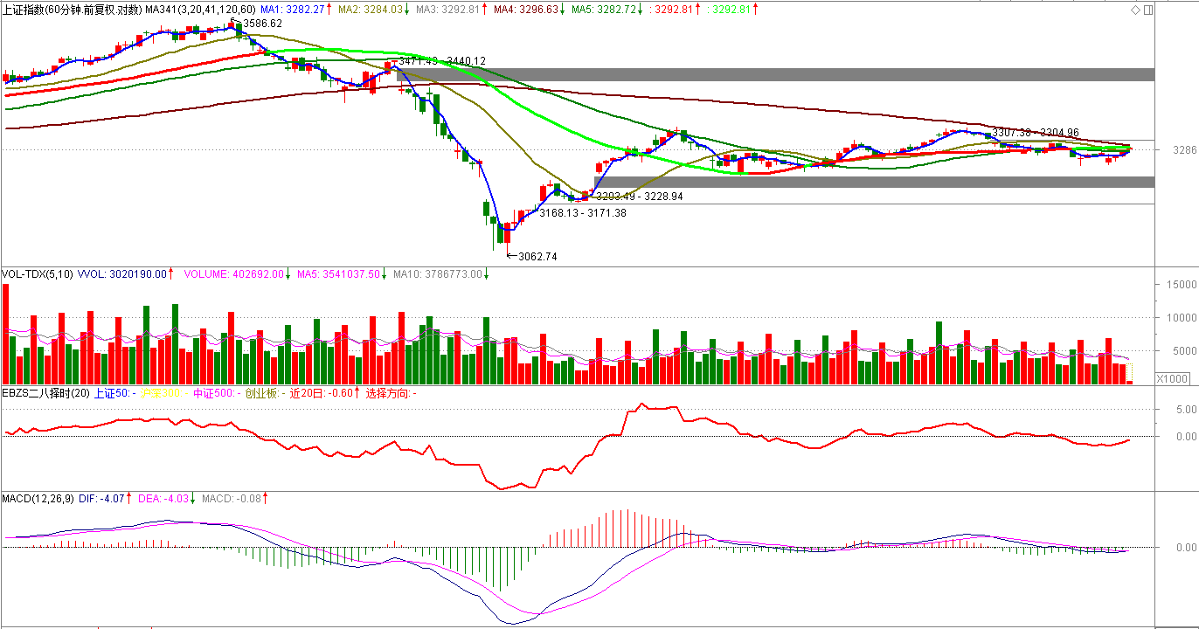Screen dimensions: 1199x629
Task: Select the MA4: 3296.63 readout
Action: [x=527, y=10]
